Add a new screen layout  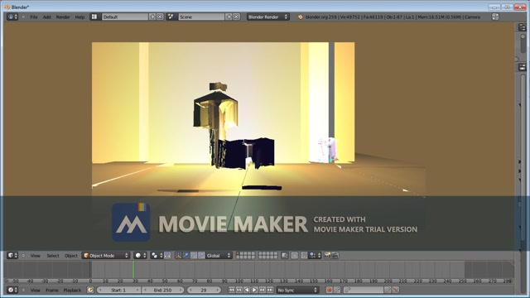click(152, 17)
